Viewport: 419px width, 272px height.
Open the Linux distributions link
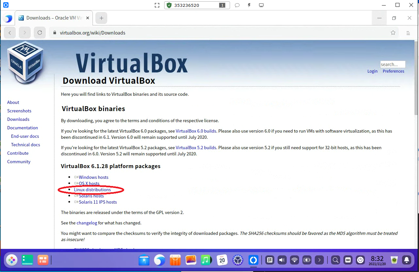[92, 190]
